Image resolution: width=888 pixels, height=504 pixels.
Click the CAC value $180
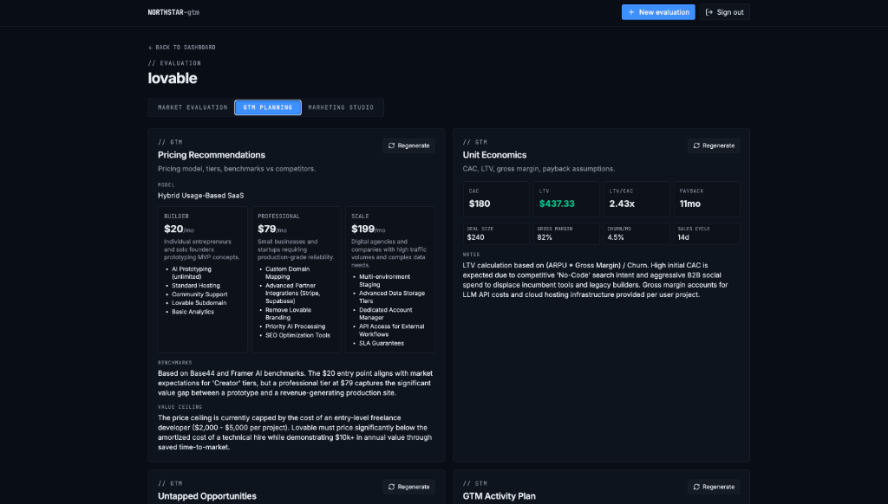tap(480, 204)
